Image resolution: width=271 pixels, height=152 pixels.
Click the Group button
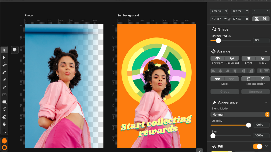[224, 92]
